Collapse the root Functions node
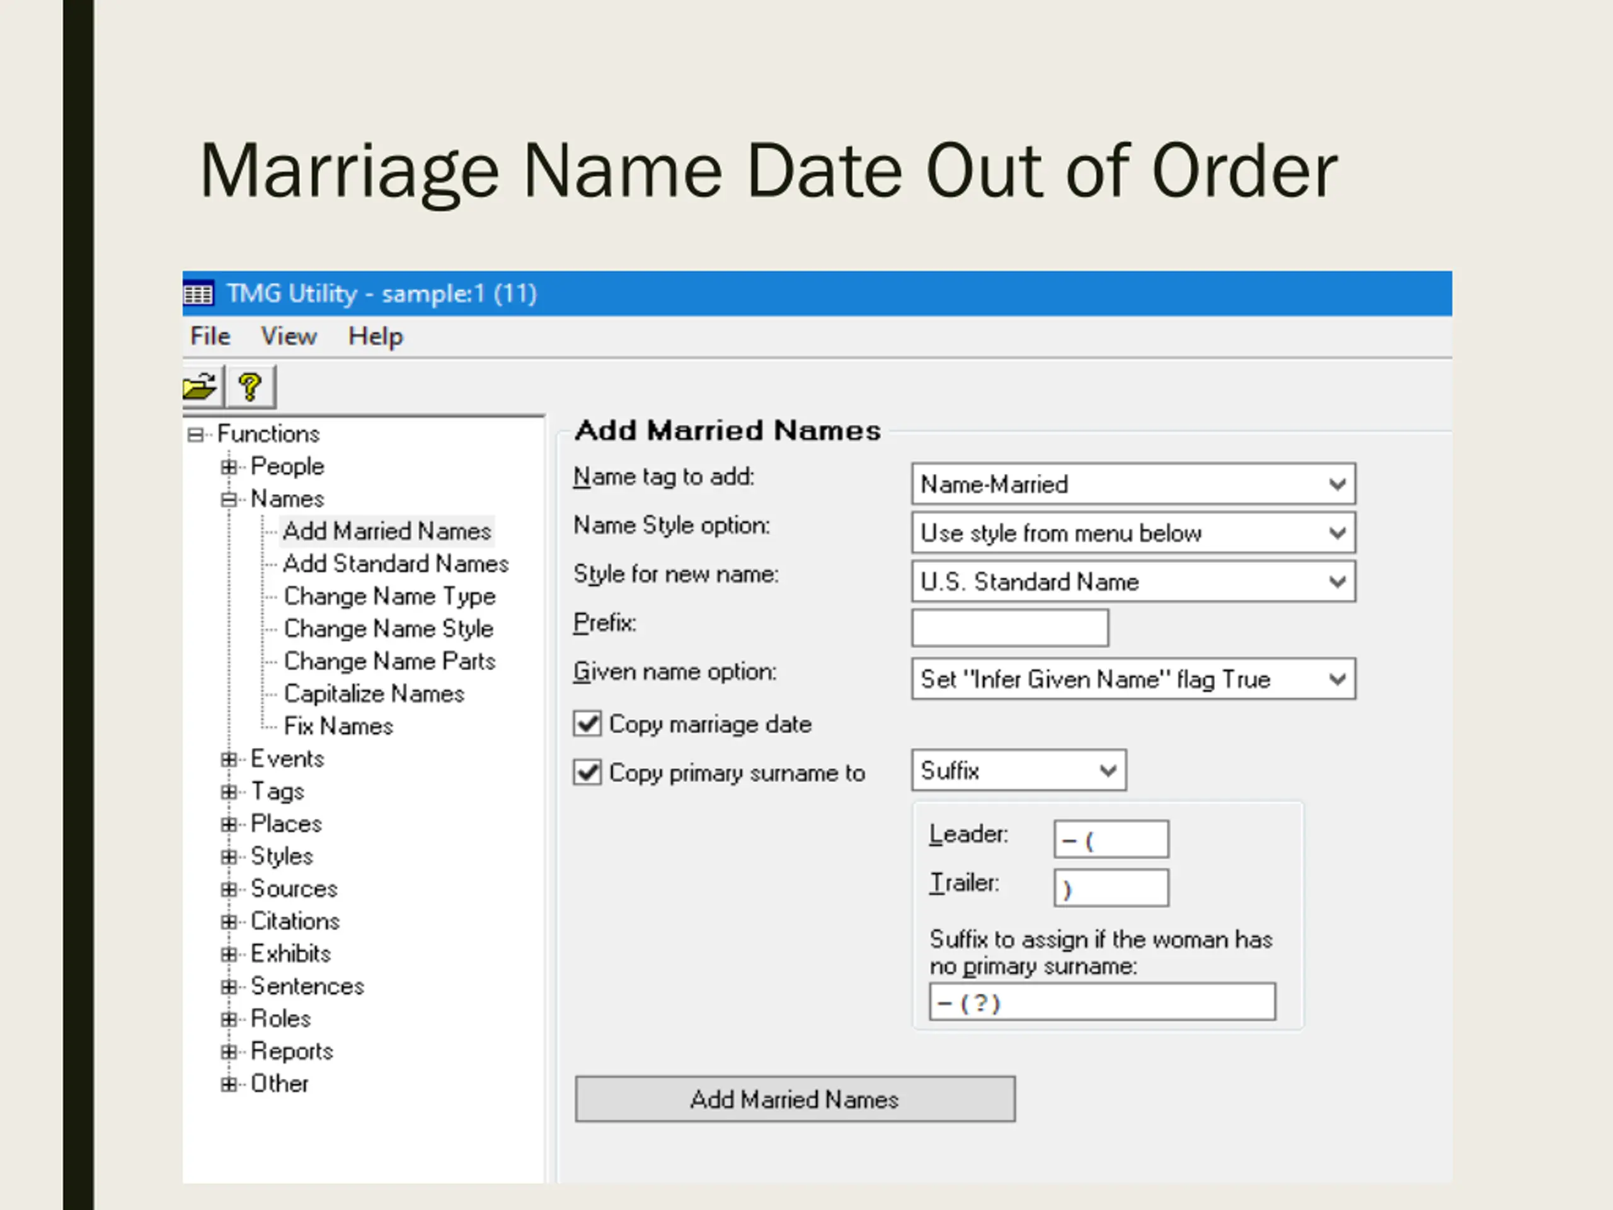 click(x=195, y=435)
